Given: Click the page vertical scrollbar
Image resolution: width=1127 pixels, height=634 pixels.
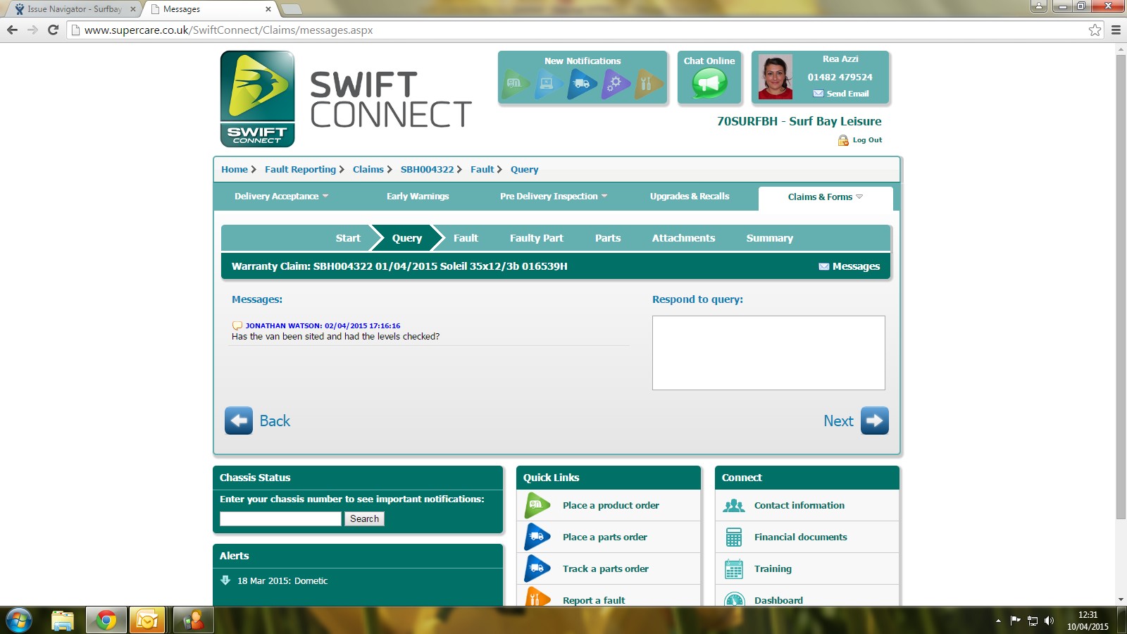Looking at the screenshot, I should pyautogui.click(x=1121, y=287).
